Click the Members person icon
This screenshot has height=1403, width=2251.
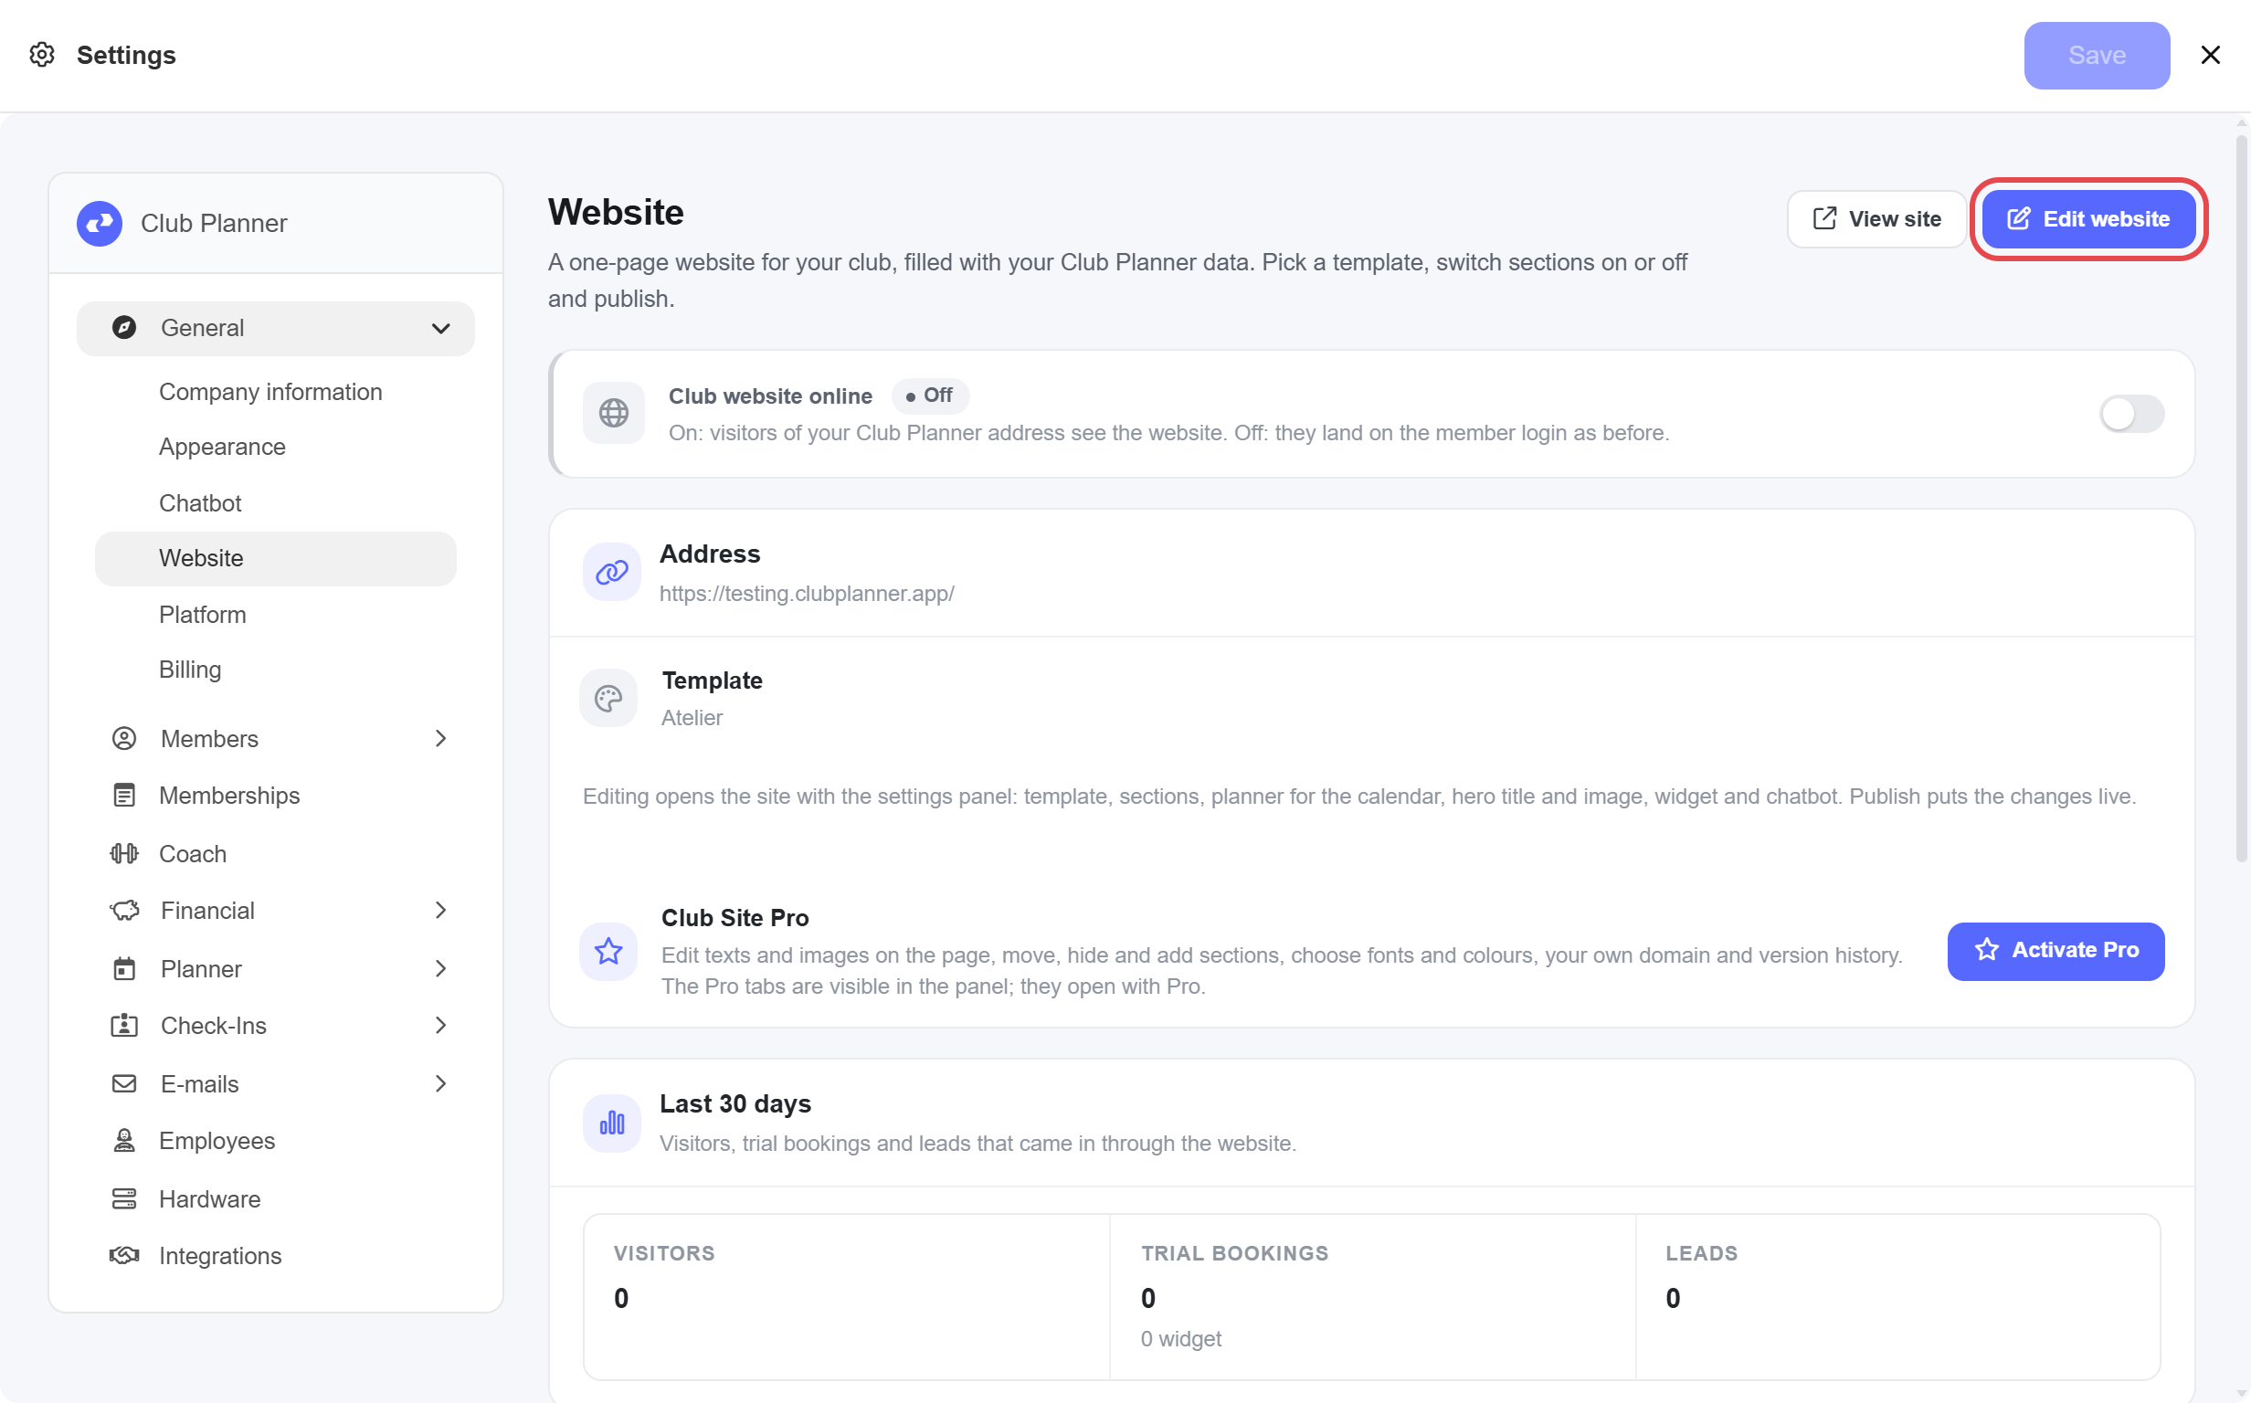pyautogui.click(x=124, y=739)
